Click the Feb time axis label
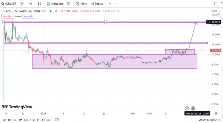The height and width of the screenshot is (123, 223). coord(133,114)
